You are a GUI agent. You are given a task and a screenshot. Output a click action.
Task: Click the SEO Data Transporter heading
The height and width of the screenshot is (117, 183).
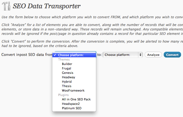click(47, 6)
